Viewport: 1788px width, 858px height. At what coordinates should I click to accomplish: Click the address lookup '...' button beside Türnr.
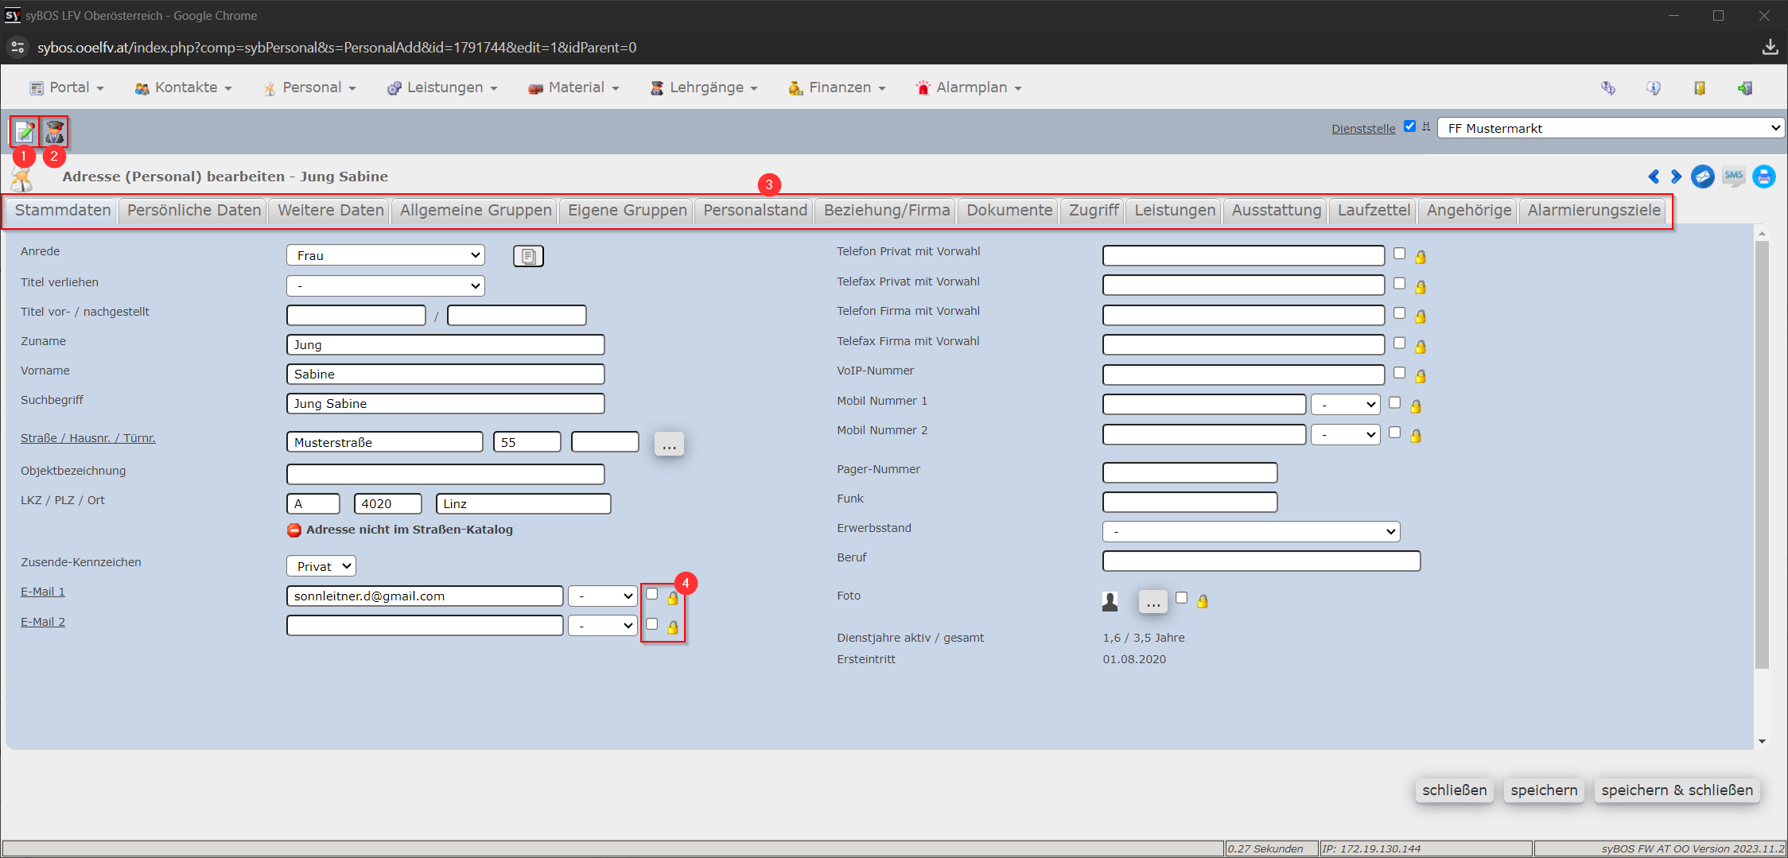[x=669, y=443]
